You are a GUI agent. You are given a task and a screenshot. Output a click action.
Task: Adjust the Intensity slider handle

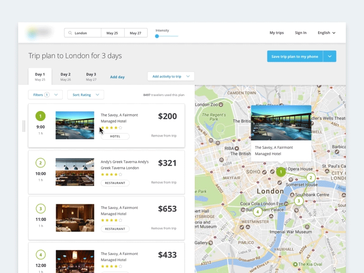point(157,36)
